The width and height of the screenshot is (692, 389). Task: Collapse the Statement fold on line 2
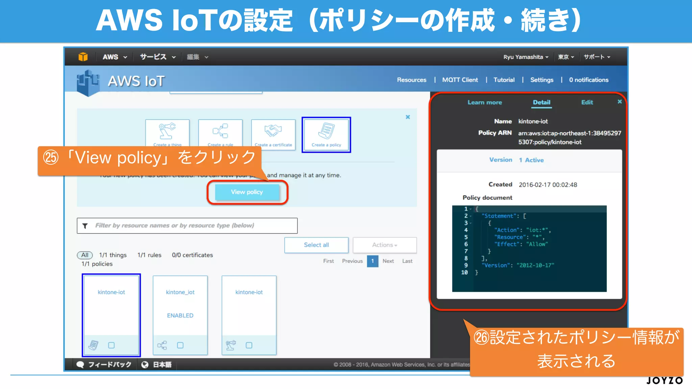click(470, 216)
